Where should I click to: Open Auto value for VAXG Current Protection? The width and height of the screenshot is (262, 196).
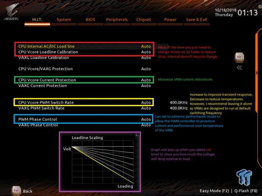[146, 86]
